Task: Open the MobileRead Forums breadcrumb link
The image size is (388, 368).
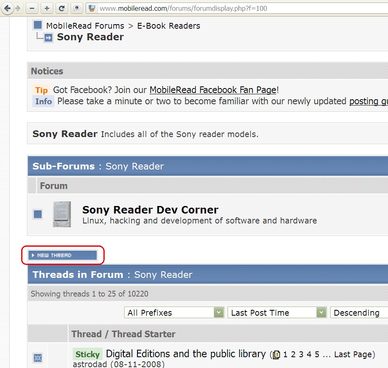Action: click(85, 26)
